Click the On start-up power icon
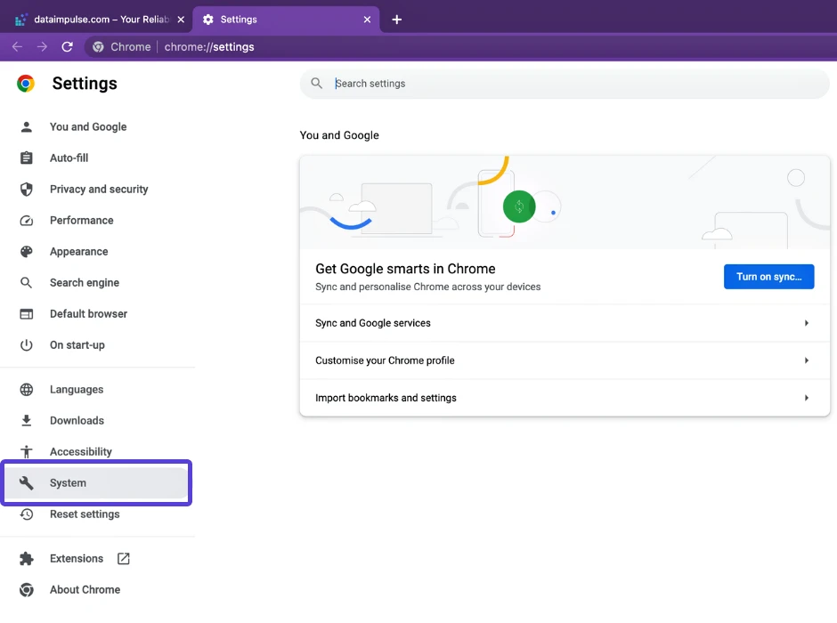 [26, 345]
